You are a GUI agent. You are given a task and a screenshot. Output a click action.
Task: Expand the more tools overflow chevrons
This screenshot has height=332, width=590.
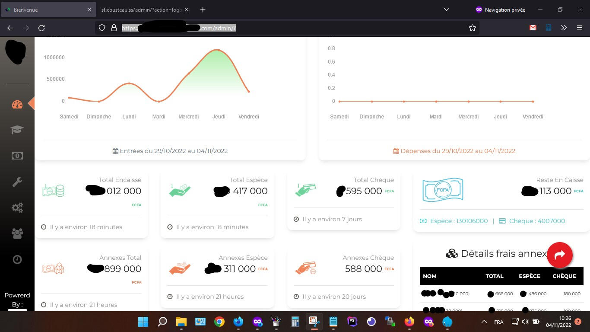click(564, 28)
